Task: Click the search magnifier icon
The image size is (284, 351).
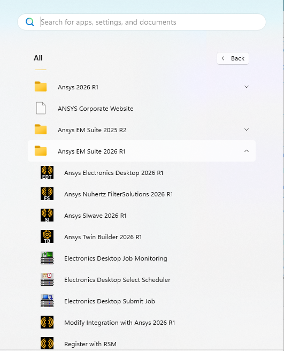Action: pyautogui.click(x=30, y=22)
